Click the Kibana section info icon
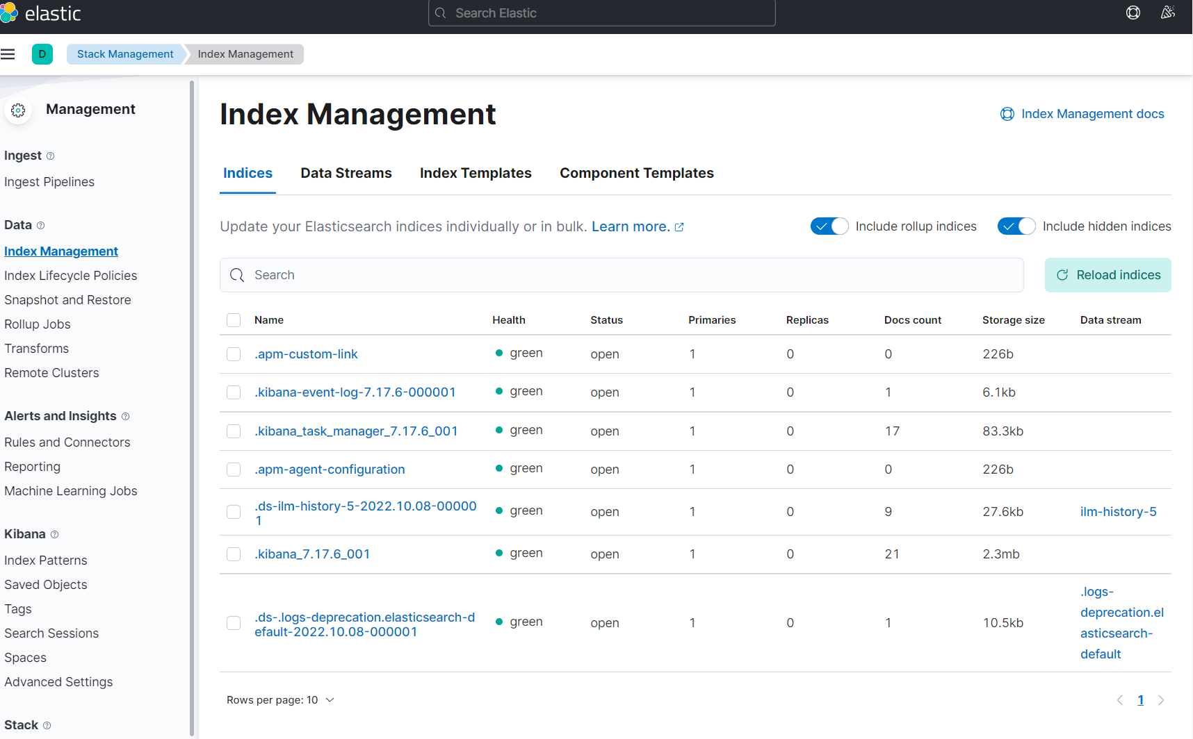 (54, 535)
